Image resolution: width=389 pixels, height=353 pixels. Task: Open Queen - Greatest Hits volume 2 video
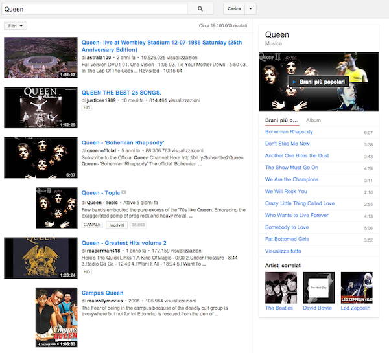point(124,243)
